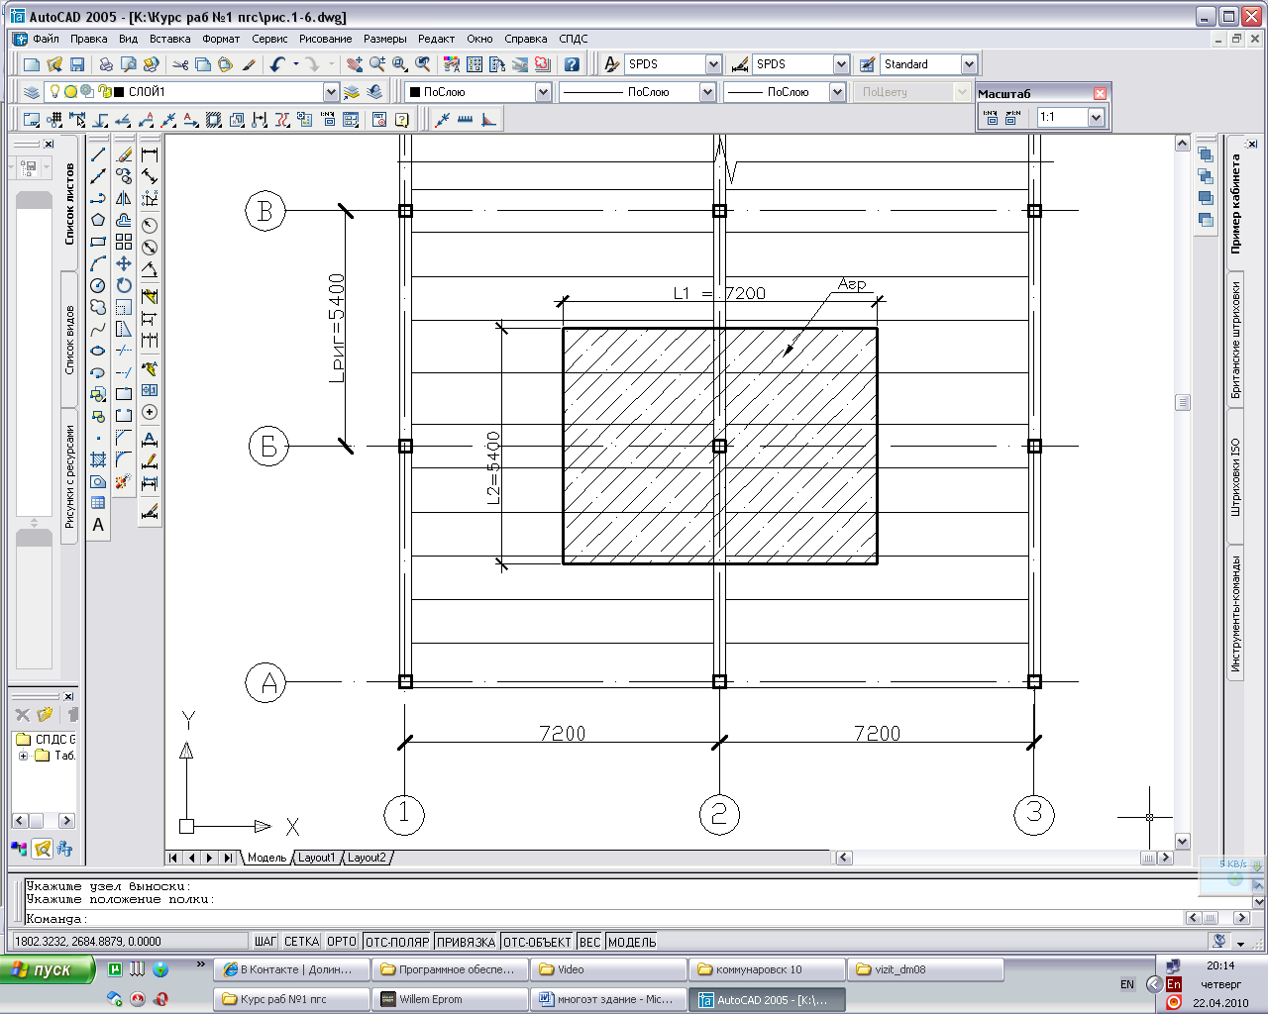
Task: Select the Line tool
Action: pos(98,154)
